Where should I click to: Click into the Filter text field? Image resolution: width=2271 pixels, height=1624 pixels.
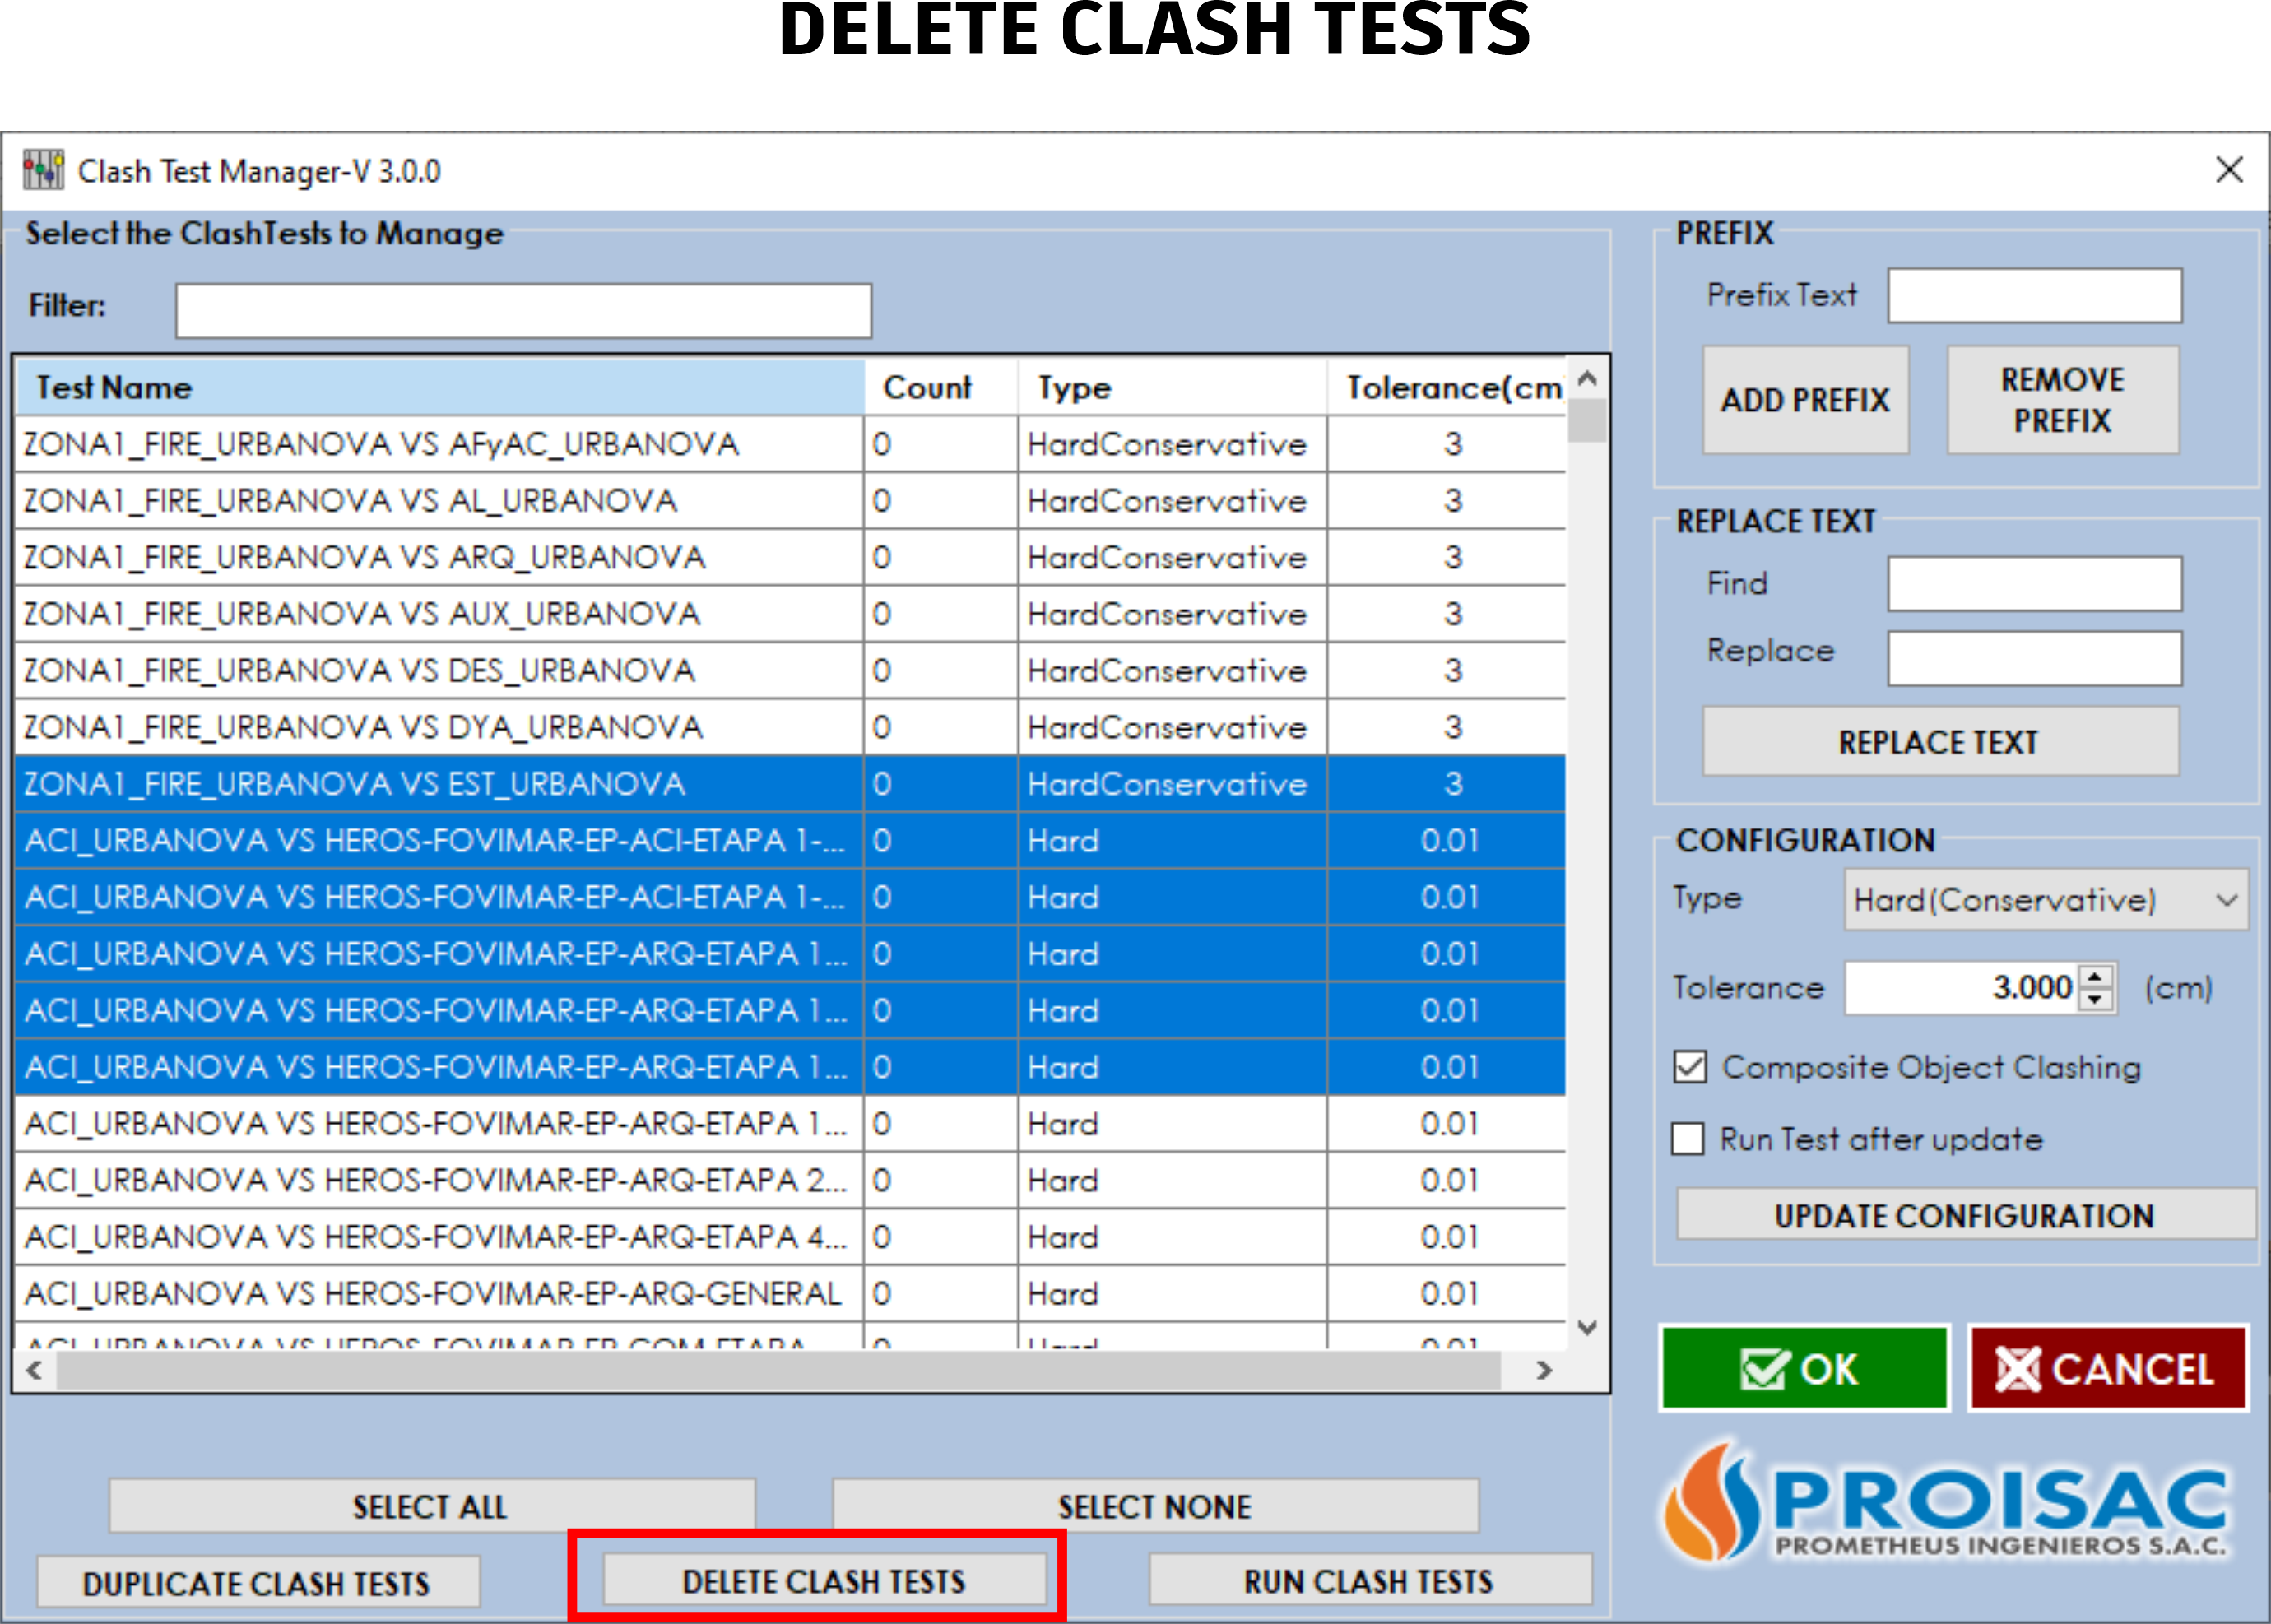[523, 310]
